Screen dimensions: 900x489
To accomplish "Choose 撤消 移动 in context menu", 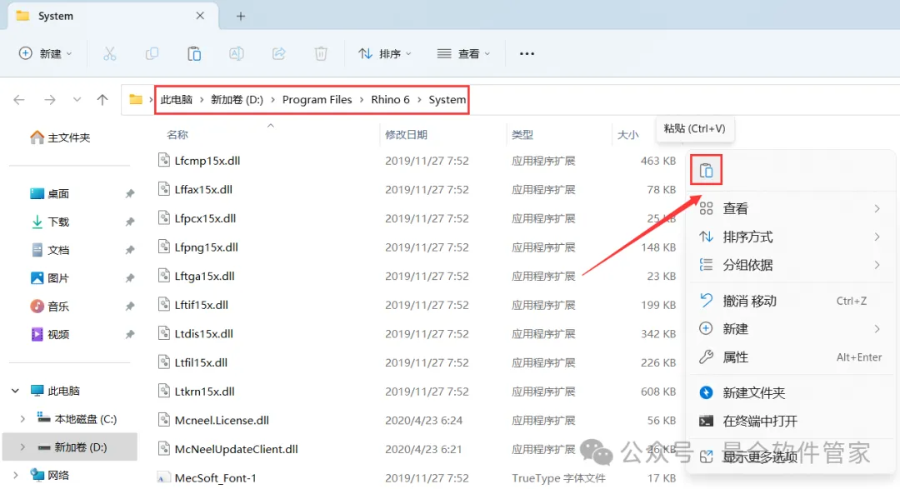I will click(x=790, y=302).
